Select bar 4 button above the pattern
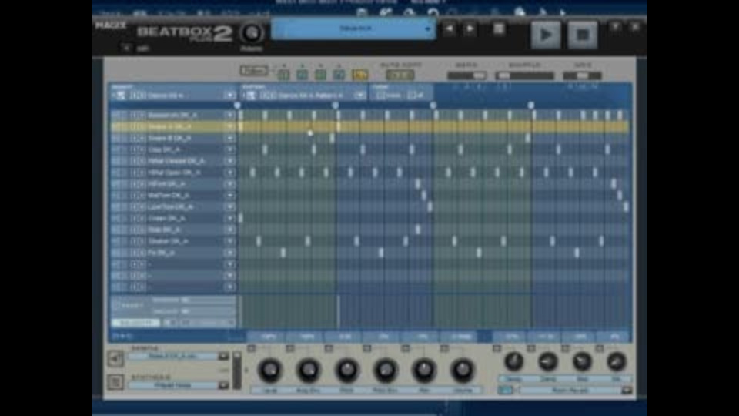The image size is (739, 416). (x=339, y=75)
